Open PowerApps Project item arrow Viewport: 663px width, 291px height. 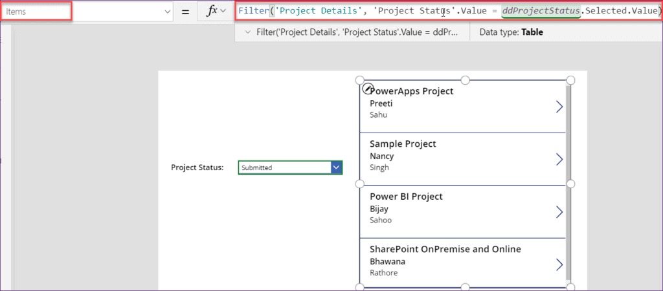click(x=559, y=107)
